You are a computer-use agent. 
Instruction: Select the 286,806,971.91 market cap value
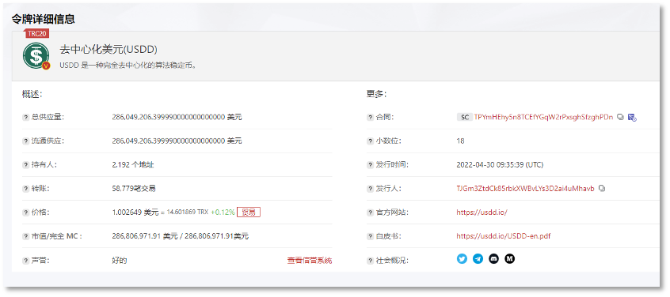(x=181, y=236)
